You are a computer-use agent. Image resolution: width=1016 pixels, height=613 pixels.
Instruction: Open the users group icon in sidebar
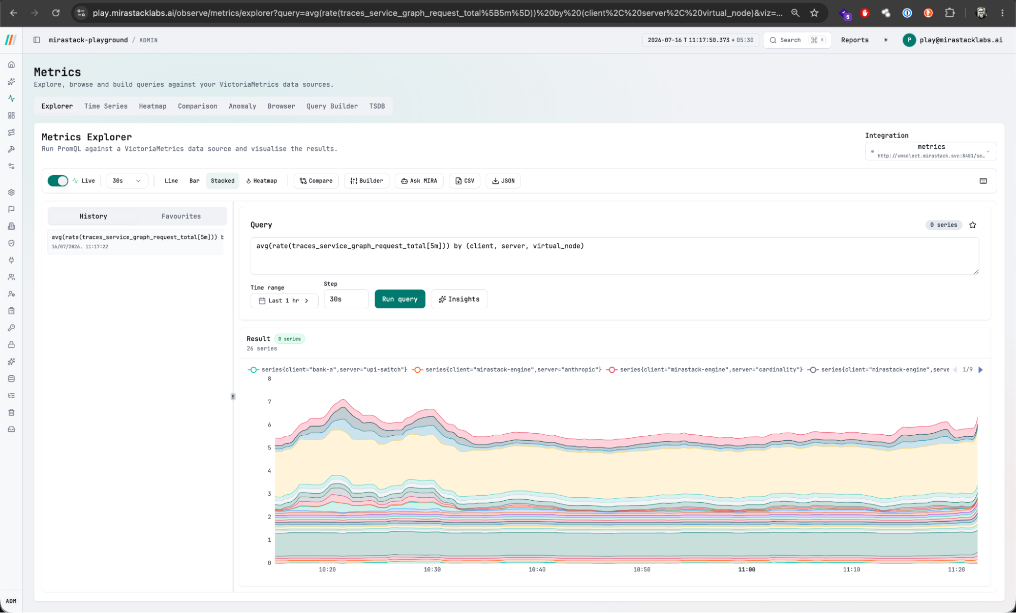coord(11,277)
